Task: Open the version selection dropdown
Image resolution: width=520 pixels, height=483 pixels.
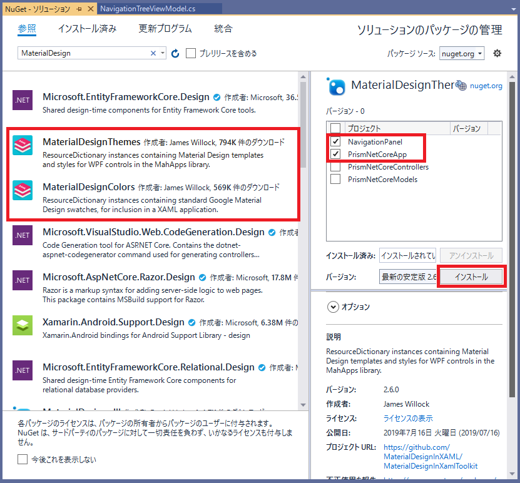Action: point(408,277)
